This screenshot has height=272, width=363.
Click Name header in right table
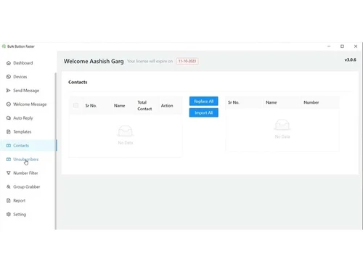(x=272, y=102)
